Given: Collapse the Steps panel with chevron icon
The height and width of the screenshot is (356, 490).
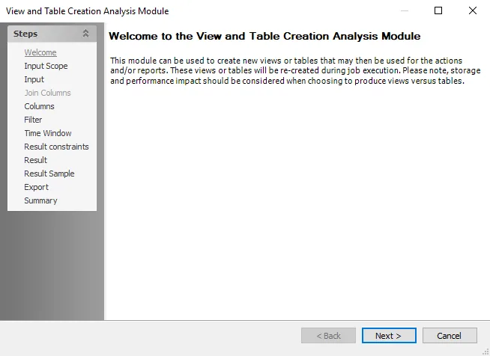Looking at the screenshot, I should tap(85, 34).
